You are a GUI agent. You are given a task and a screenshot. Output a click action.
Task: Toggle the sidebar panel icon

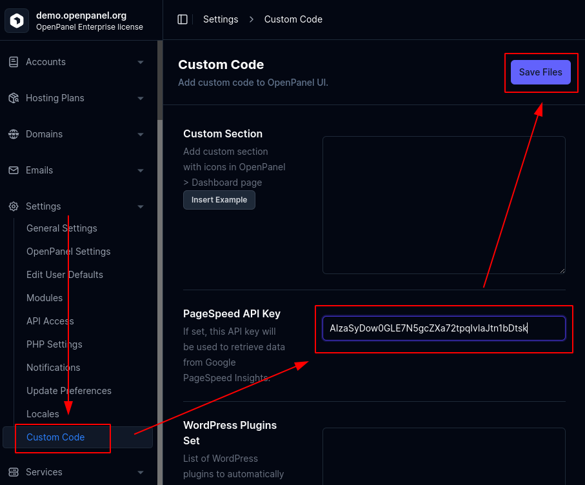[x=183, y=19]
